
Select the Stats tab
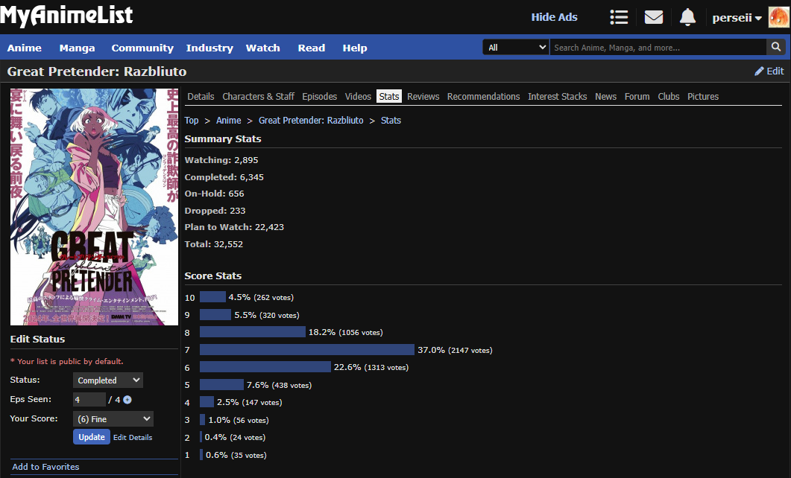(389, 96)
